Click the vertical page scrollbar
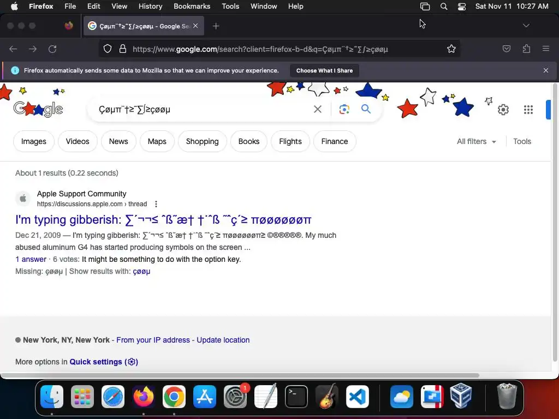Image resolution: width=559 pixels, height=419 pixels. point(555,223)
